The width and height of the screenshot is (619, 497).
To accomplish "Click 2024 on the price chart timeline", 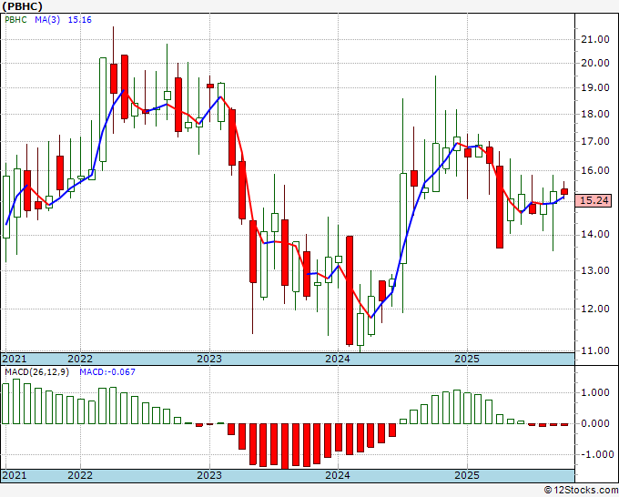I will tap(338, 359).
